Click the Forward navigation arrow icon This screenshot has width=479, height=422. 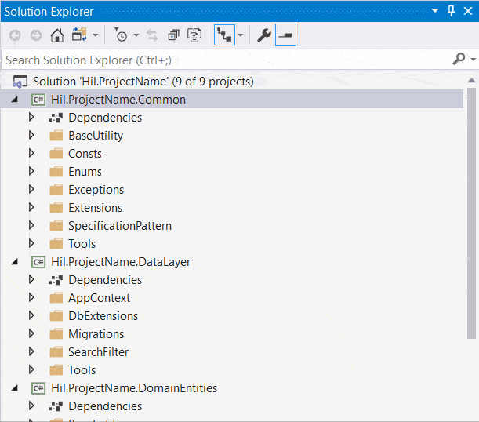pos(36,35)
